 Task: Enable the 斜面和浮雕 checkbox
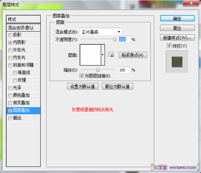click(10, 65)
